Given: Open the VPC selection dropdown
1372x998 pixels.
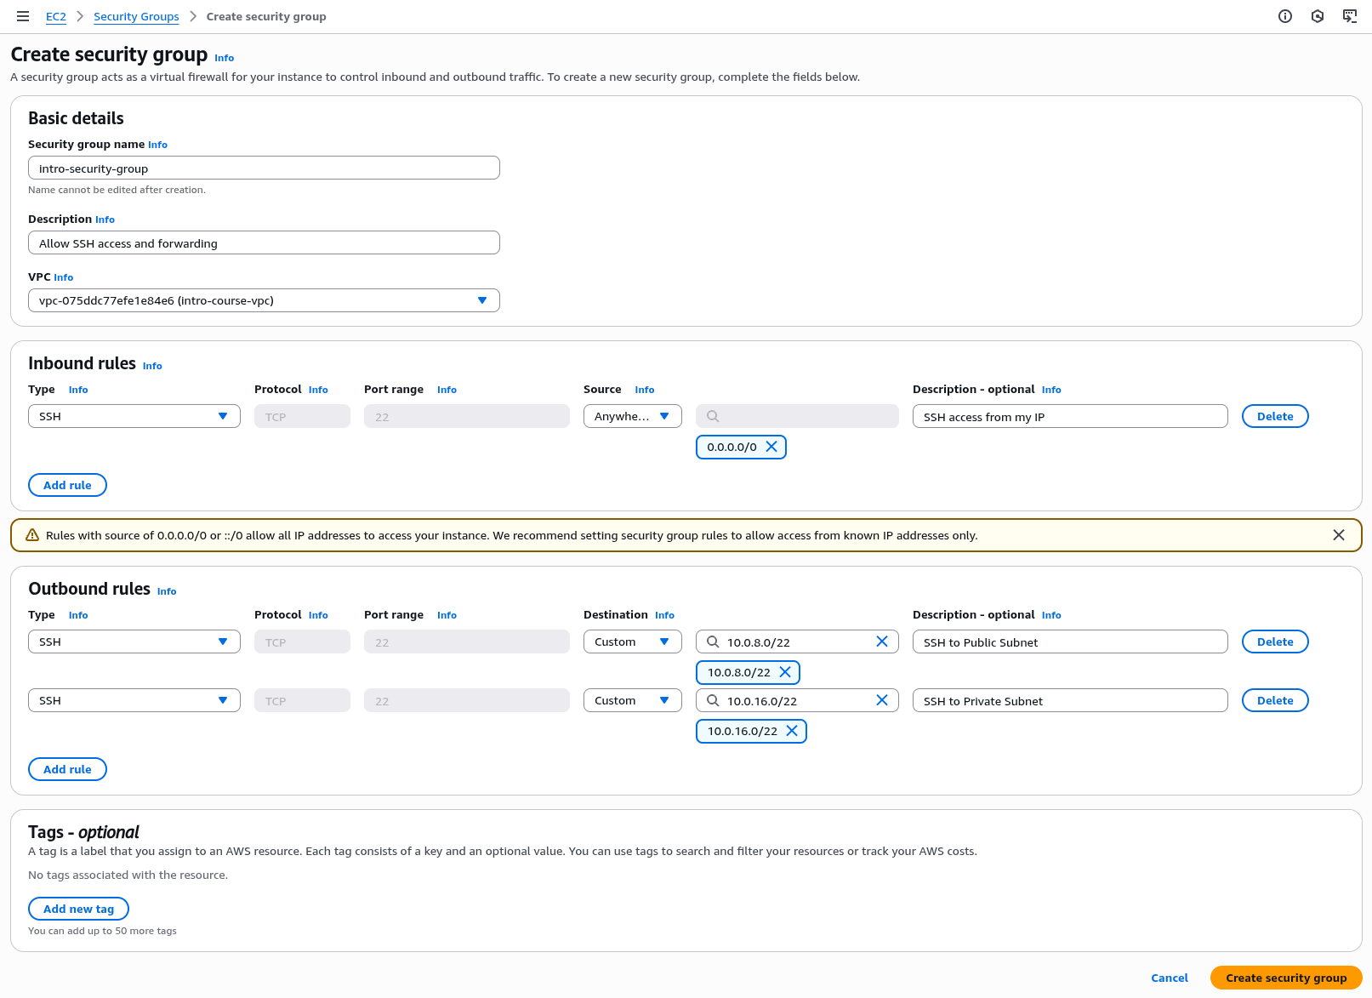Looking at the screenshot, I should pos(264,300).
